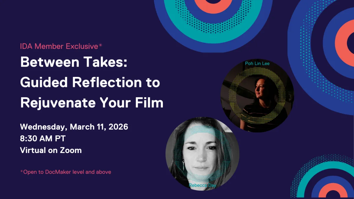354x199 pixels.
Task: Click the asterisk after Member Exclusive
Action: pyautogui.click(x=100, y=45)
